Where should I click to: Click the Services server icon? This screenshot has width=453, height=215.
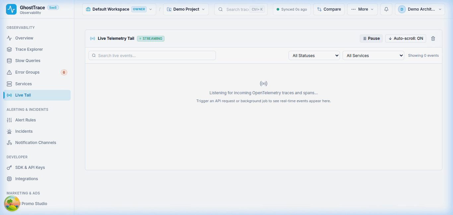[x=9, y=84]
